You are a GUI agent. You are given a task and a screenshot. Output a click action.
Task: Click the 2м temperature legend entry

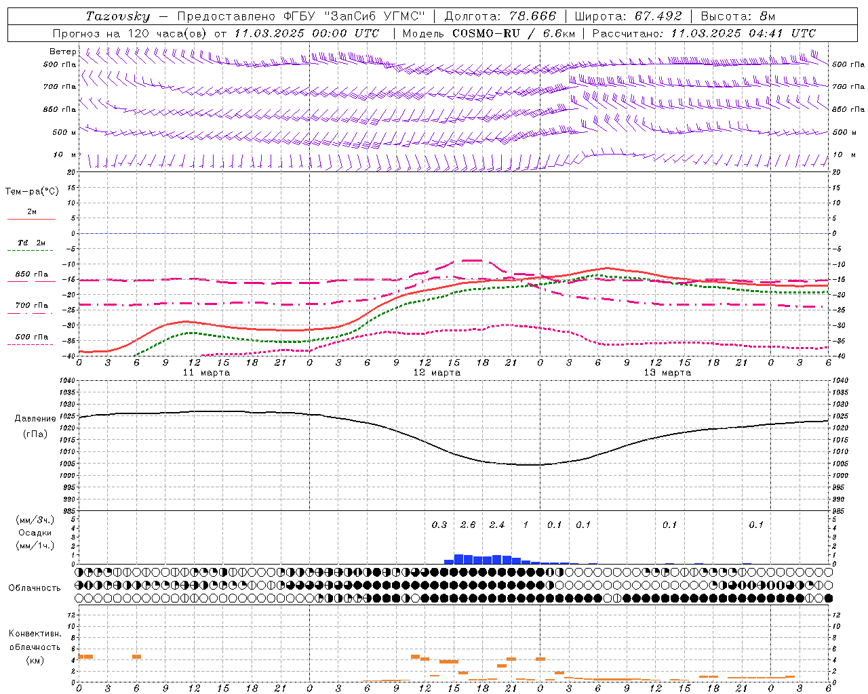pyautogui.click(x=32, y=212)
